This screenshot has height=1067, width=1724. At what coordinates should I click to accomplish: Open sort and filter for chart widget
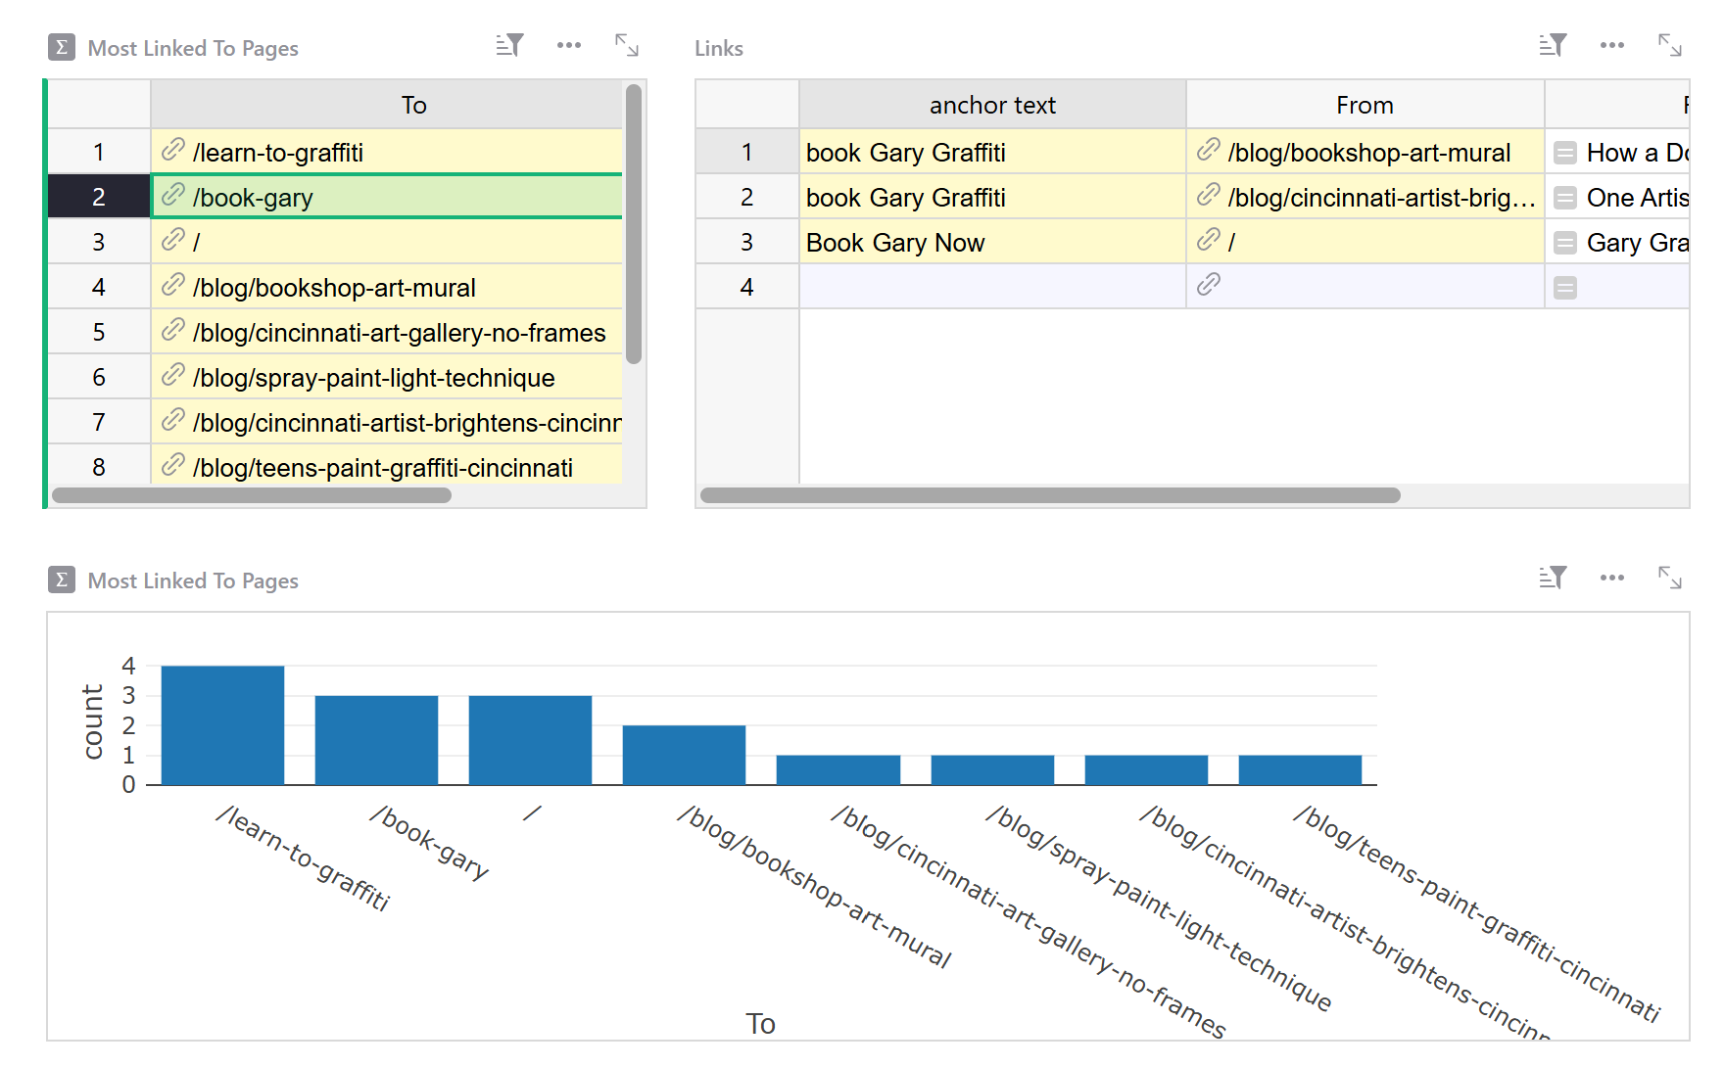(x=1553, y=578)
